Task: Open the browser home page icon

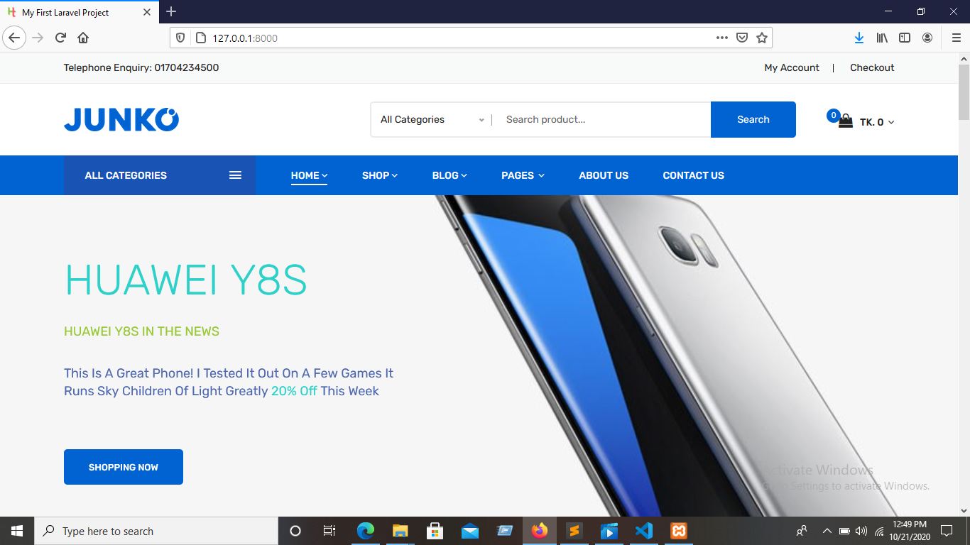Action: [x=83, y=38]
